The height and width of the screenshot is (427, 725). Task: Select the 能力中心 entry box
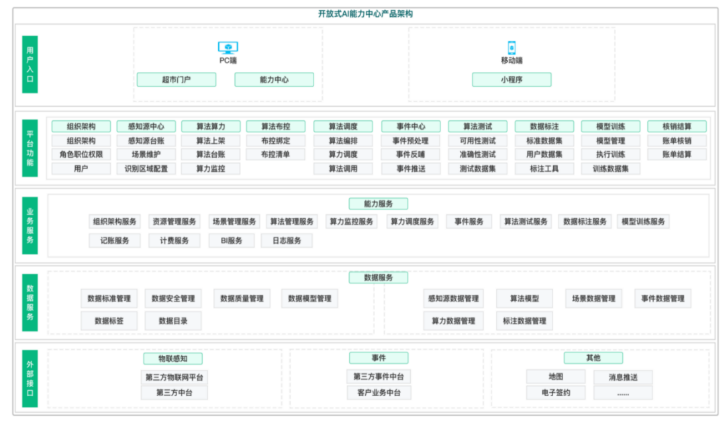(274, 80)
